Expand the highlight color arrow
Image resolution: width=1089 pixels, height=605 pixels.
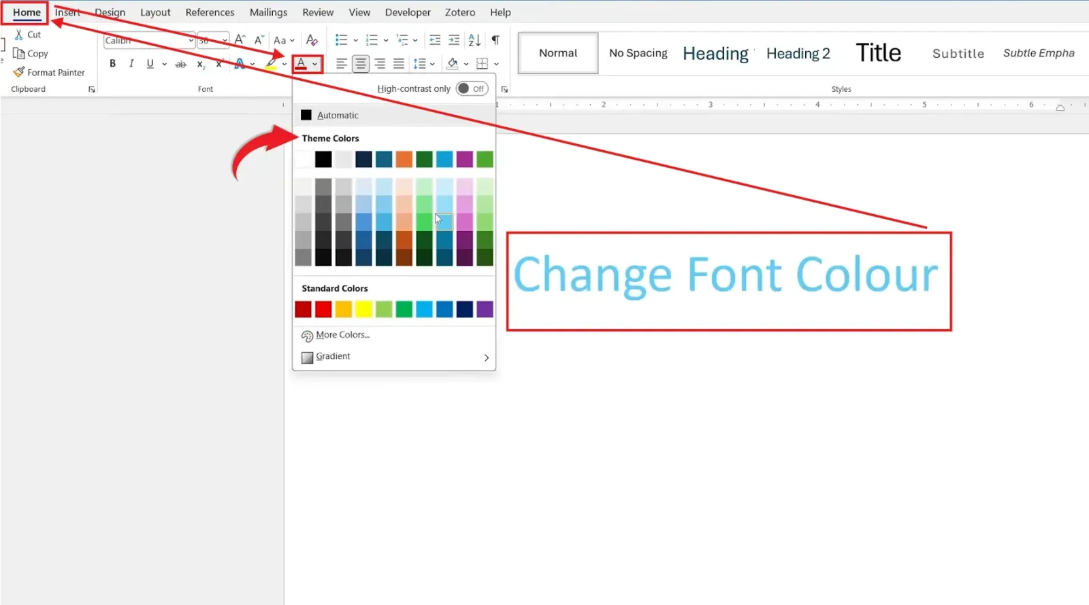(284, 65)
